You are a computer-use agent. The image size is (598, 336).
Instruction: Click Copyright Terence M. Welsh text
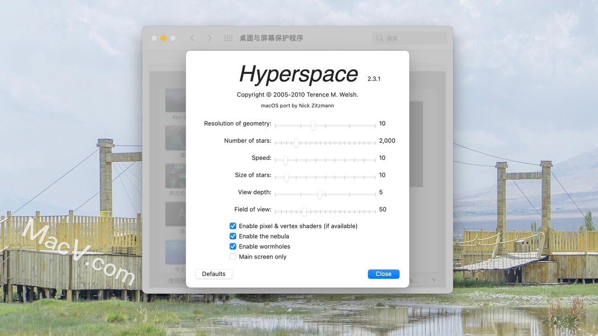pos(297,94)
